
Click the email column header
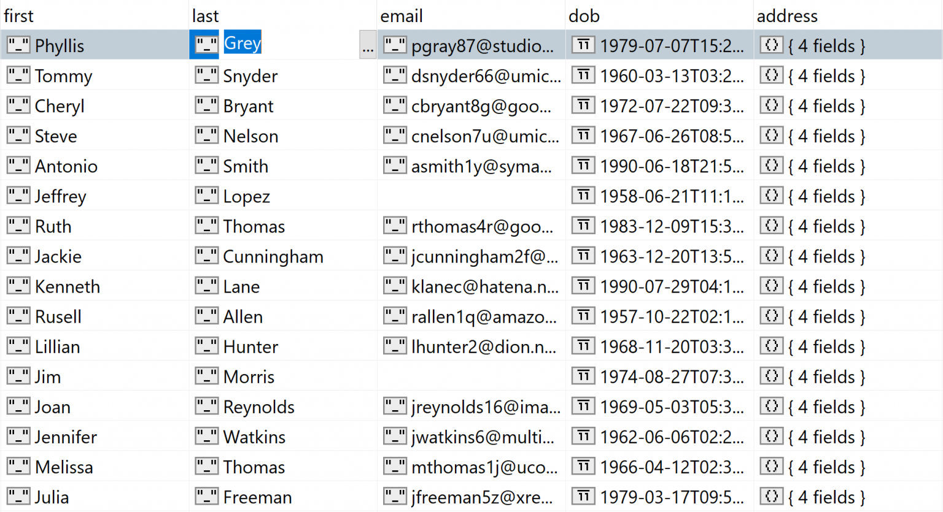pyautogui.click(x=401, y=15)
